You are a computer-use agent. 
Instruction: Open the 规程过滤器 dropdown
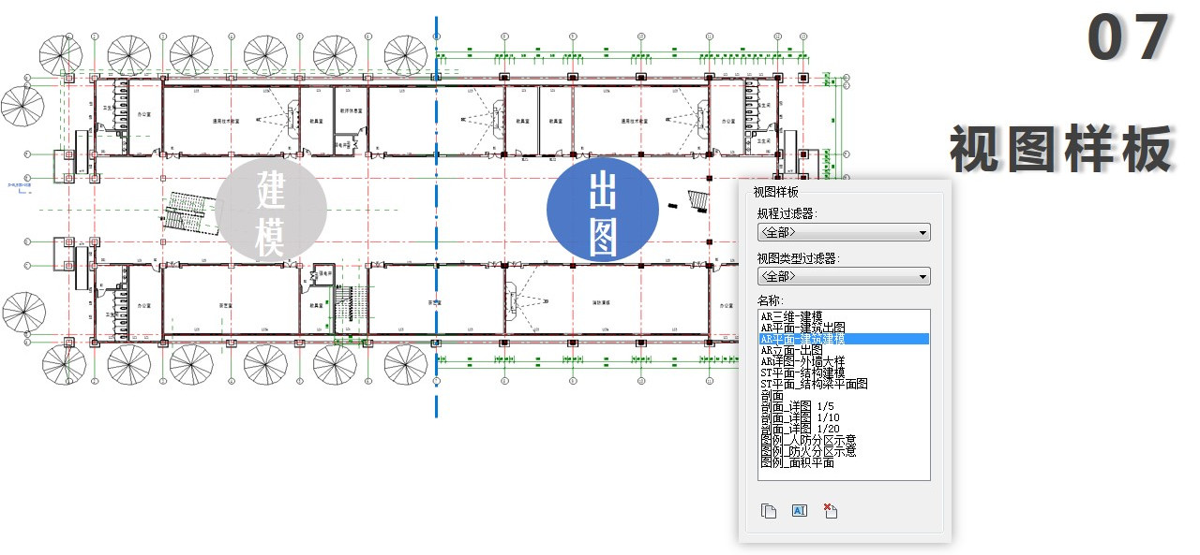(x=844, y=231)
